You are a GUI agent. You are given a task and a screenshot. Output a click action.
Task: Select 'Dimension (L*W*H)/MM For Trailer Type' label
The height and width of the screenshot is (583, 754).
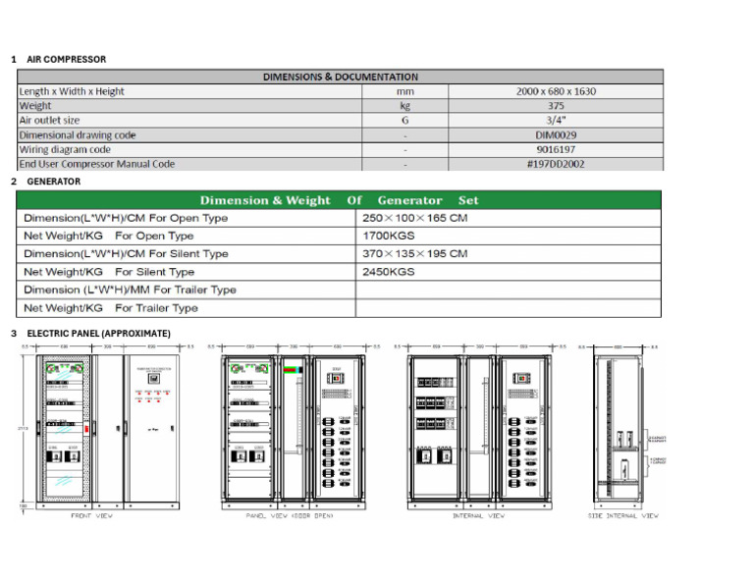point(130,290)
